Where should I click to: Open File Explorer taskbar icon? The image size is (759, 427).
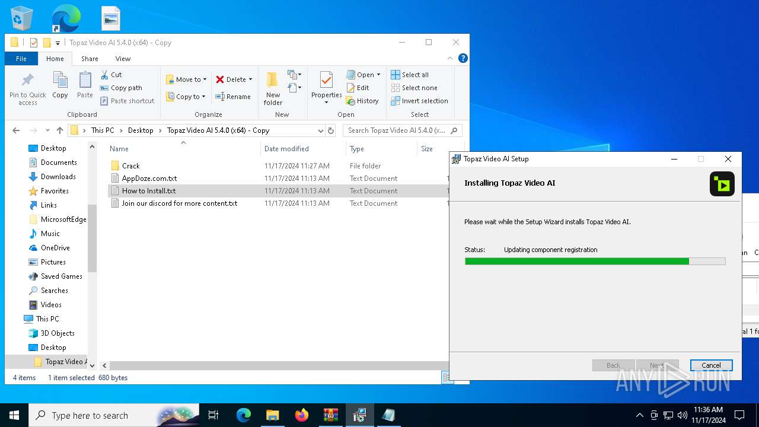(x=273, y=415)
